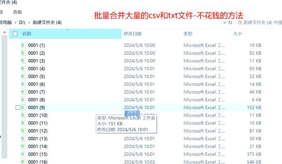Screen dimensions: 282x164
Task: Select file name 0001 (16)
Action: (38, 162)
